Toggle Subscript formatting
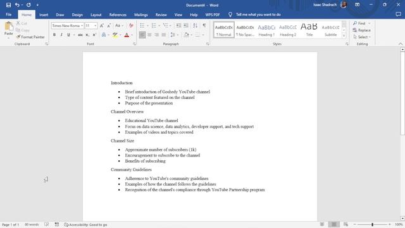The width and height of the screenshot is (405, 228). pos(87,35)
